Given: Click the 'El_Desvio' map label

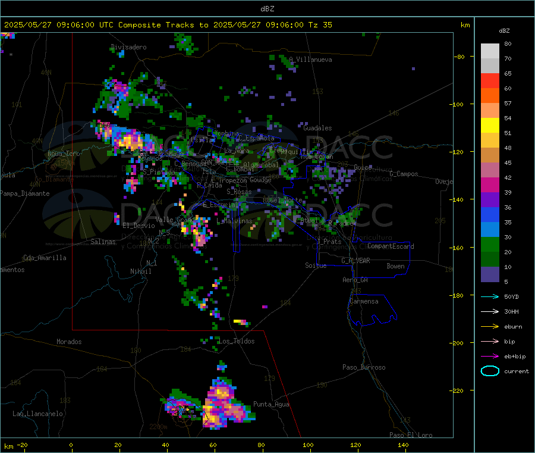Looking at the screenshot, I should [x=139, y=226].
